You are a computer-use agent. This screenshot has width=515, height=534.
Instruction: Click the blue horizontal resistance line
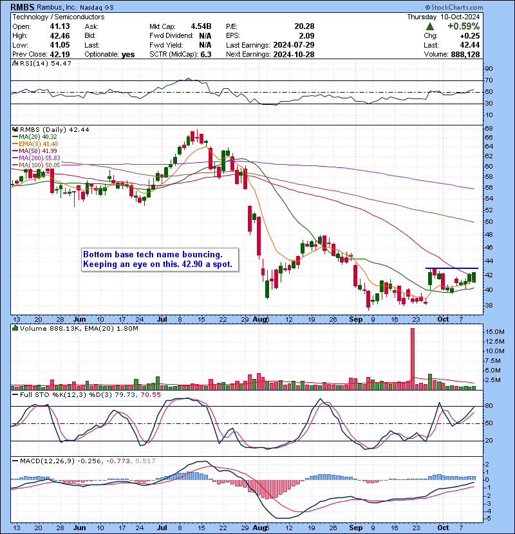(x=451, y=268)
